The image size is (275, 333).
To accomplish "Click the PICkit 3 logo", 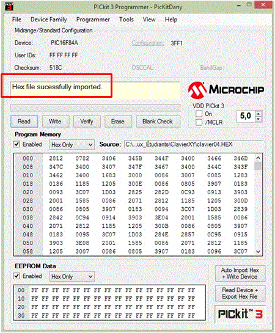I will click(240, 314).
